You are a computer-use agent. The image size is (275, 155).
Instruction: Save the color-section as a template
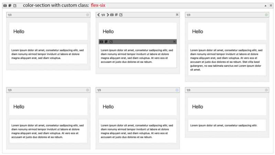click(x=5, y=5)
